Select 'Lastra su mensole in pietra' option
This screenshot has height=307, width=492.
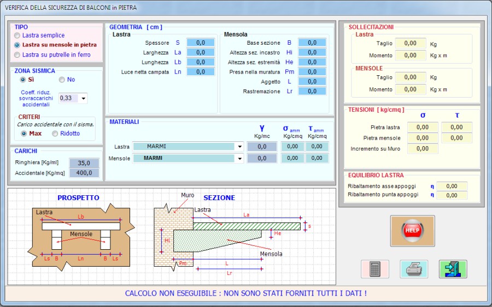tap(56, 45)
